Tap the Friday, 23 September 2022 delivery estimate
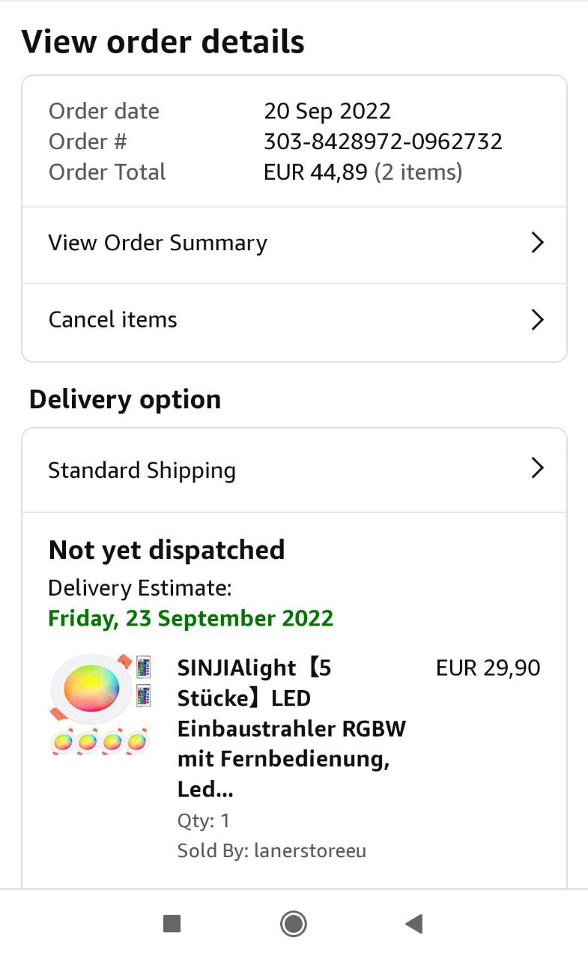 click(x=190, y=619)
